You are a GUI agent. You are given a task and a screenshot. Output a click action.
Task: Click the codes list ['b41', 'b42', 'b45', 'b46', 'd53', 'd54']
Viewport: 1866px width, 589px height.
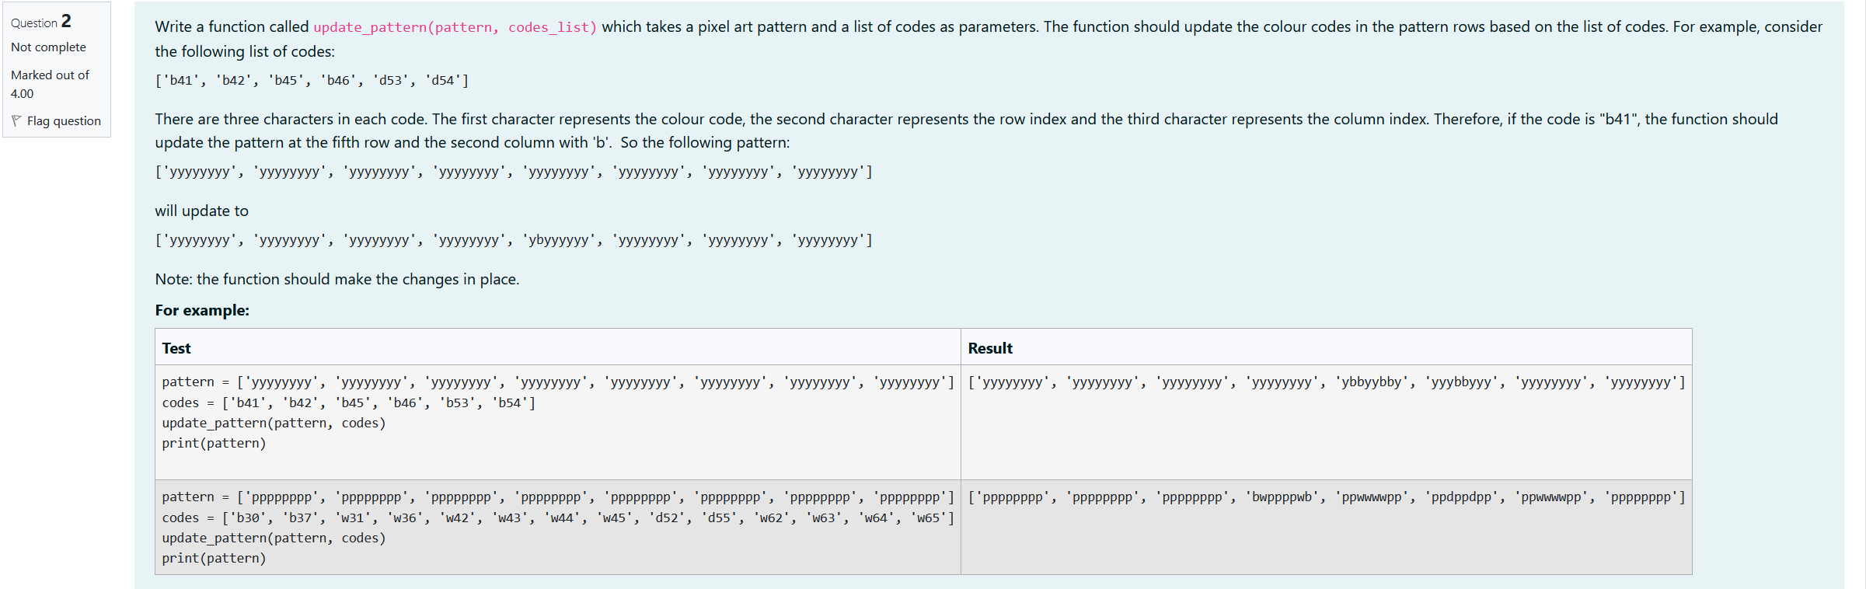tap(312, 80)
